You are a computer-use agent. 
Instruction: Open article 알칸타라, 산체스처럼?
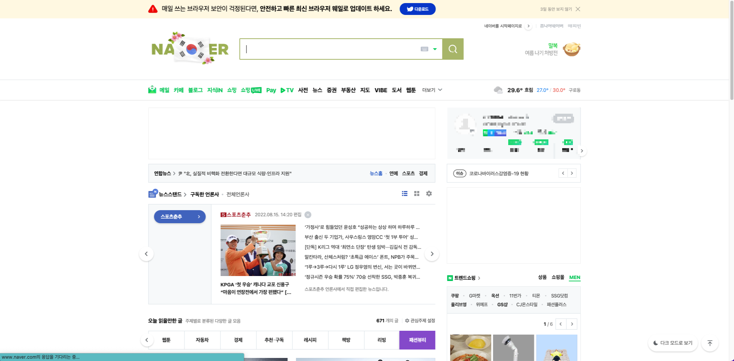[362, 257]
